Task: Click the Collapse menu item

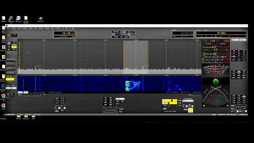Action: [47, 28]
